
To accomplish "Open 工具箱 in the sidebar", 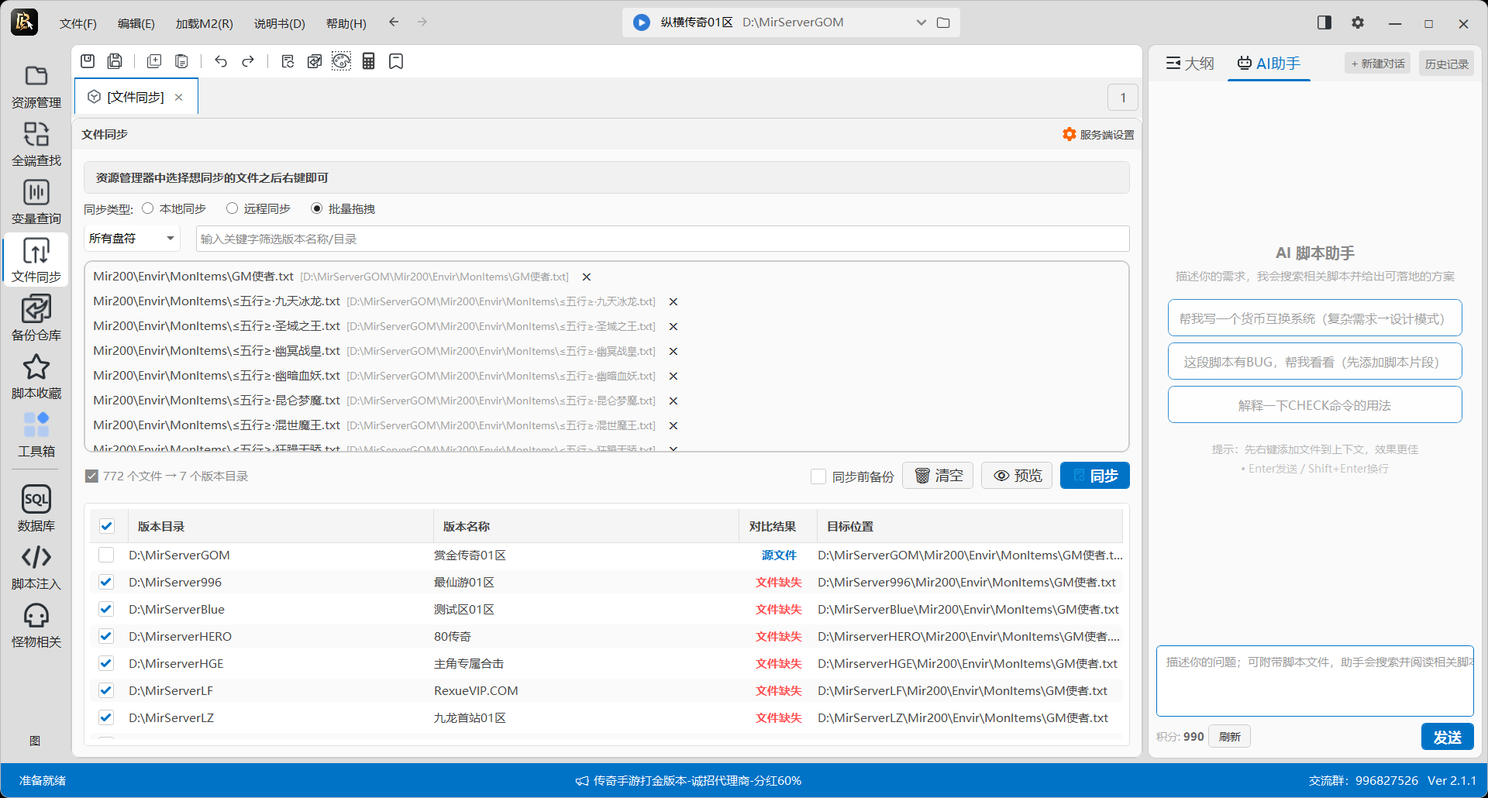I will point(36,435).
